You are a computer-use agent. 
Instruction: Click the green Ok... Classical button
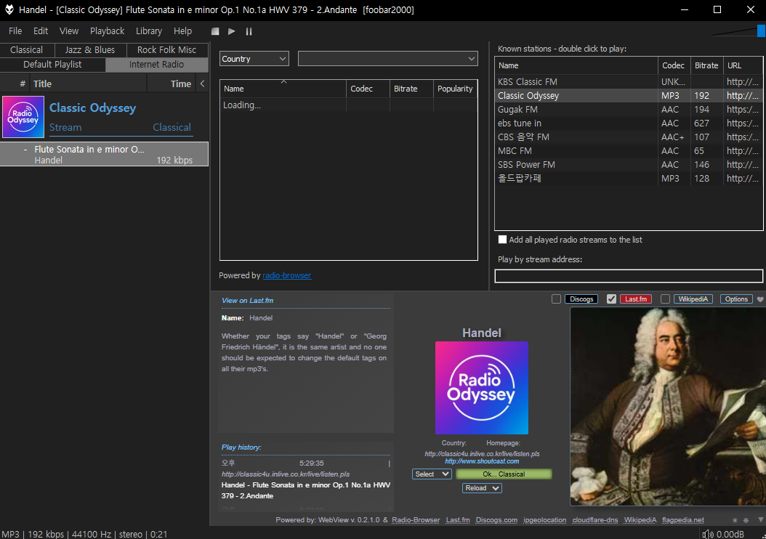504,474
